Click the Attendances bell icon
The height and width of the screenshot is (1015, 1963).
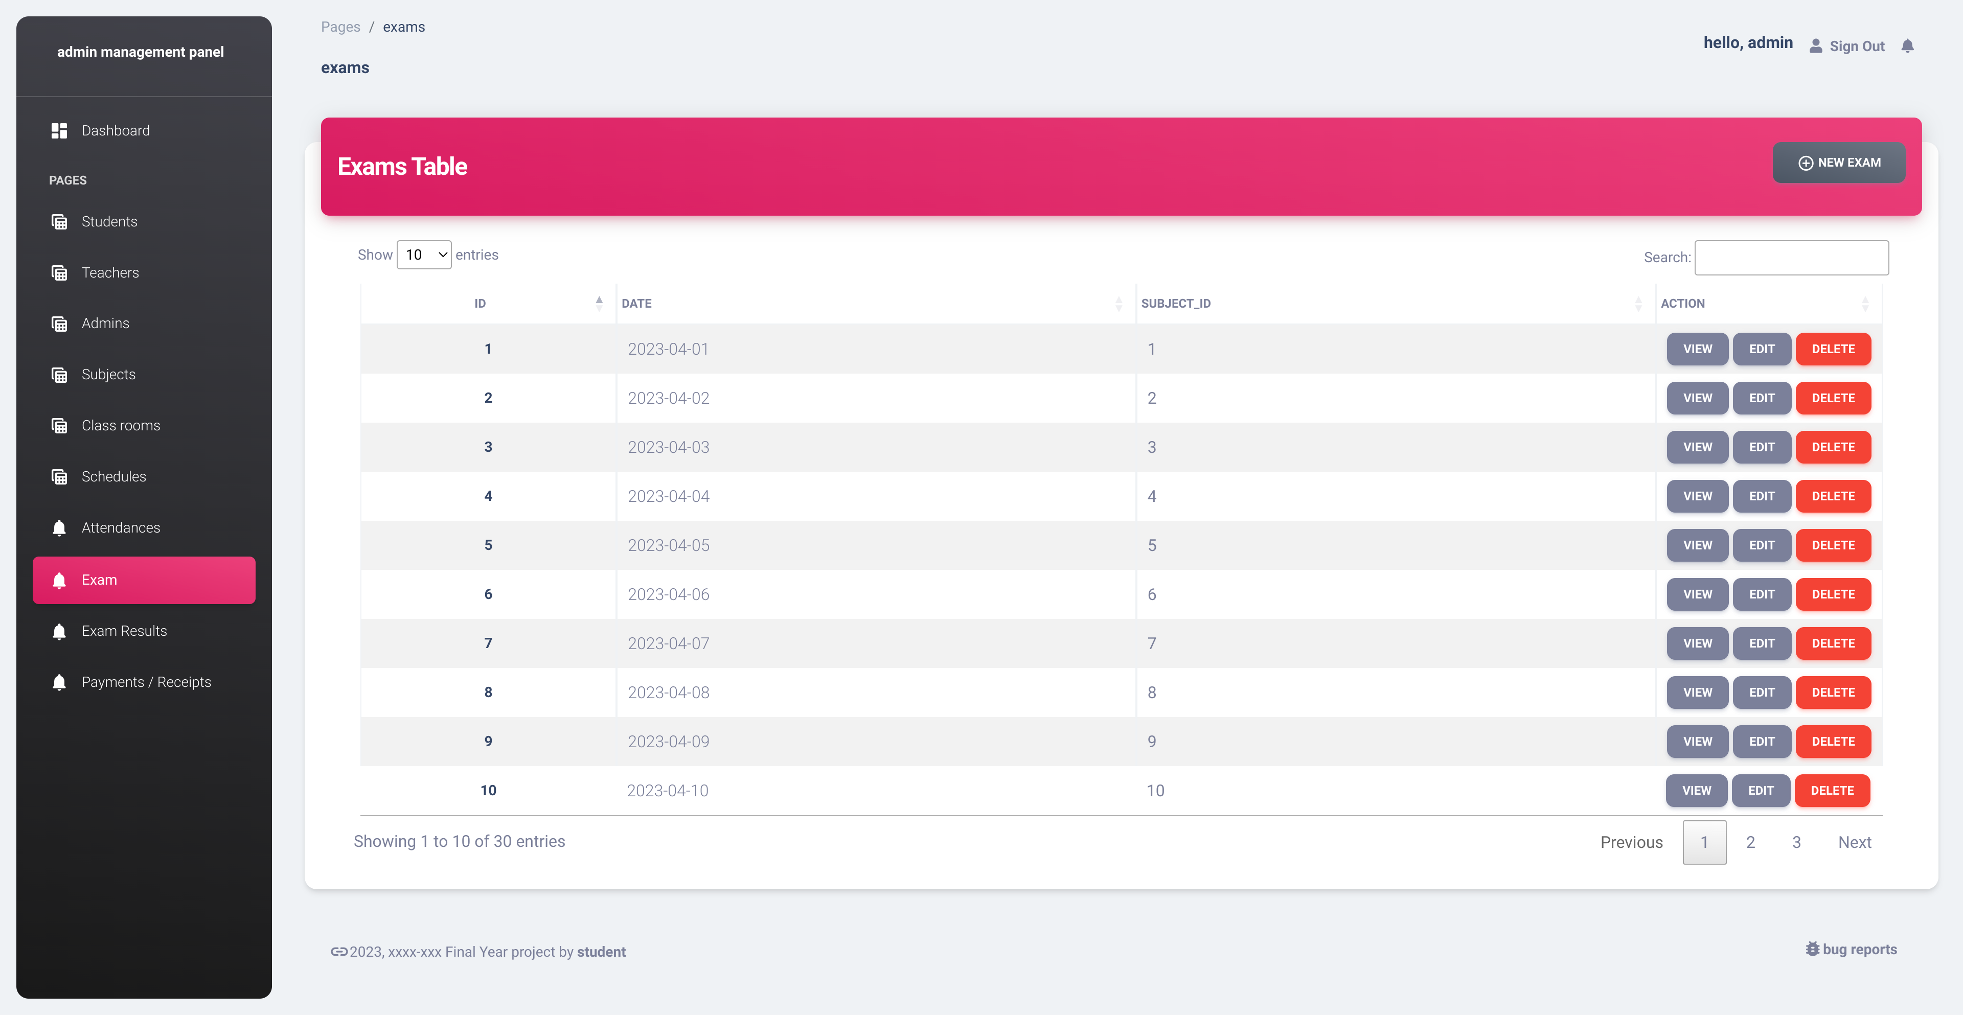pos(59,527)
